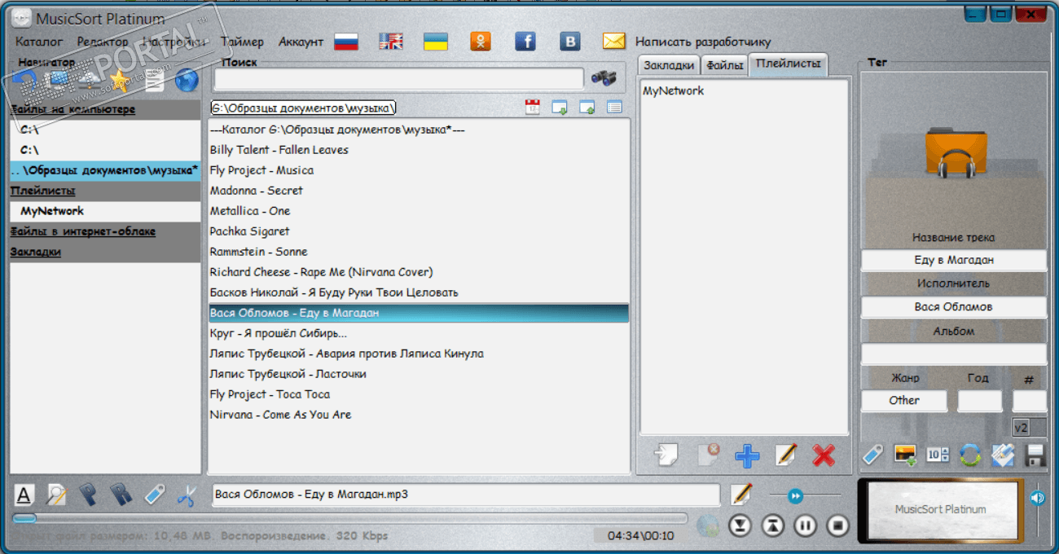The width and height of the screenshot is (1059, 554).
Task: Toggle the v2 tag version button
Action: [x=1029, y=427]
